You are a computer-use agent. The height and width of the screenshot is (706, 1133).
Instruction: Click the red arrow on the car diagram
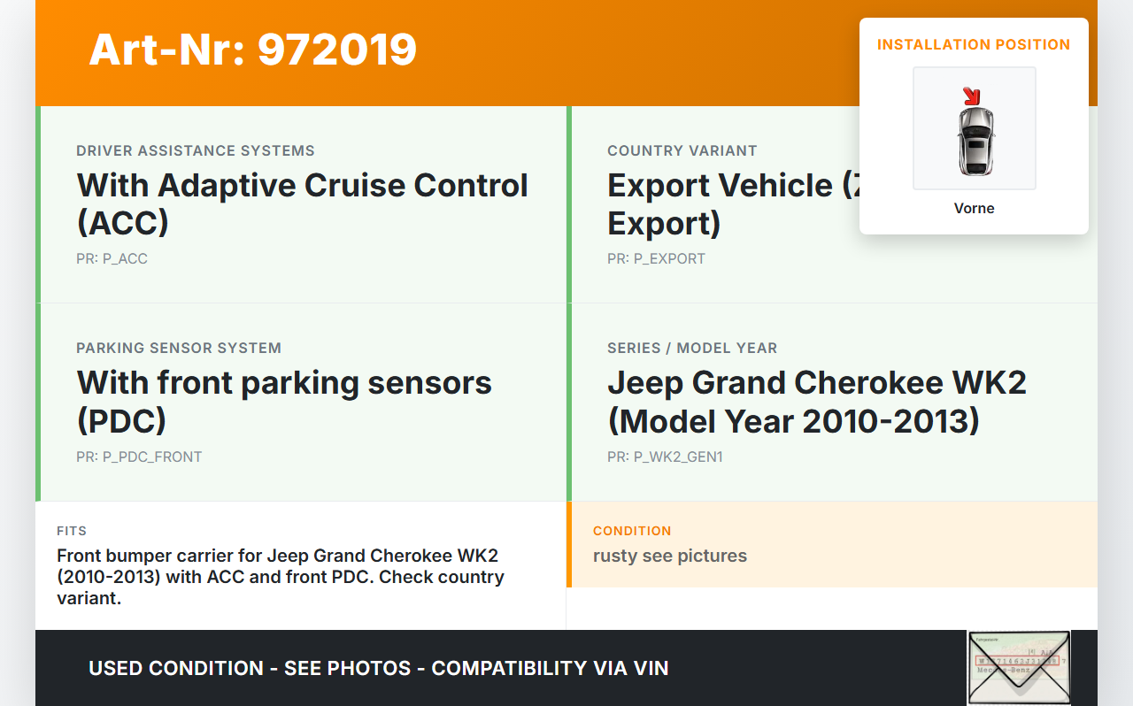[x=971, y=96]
